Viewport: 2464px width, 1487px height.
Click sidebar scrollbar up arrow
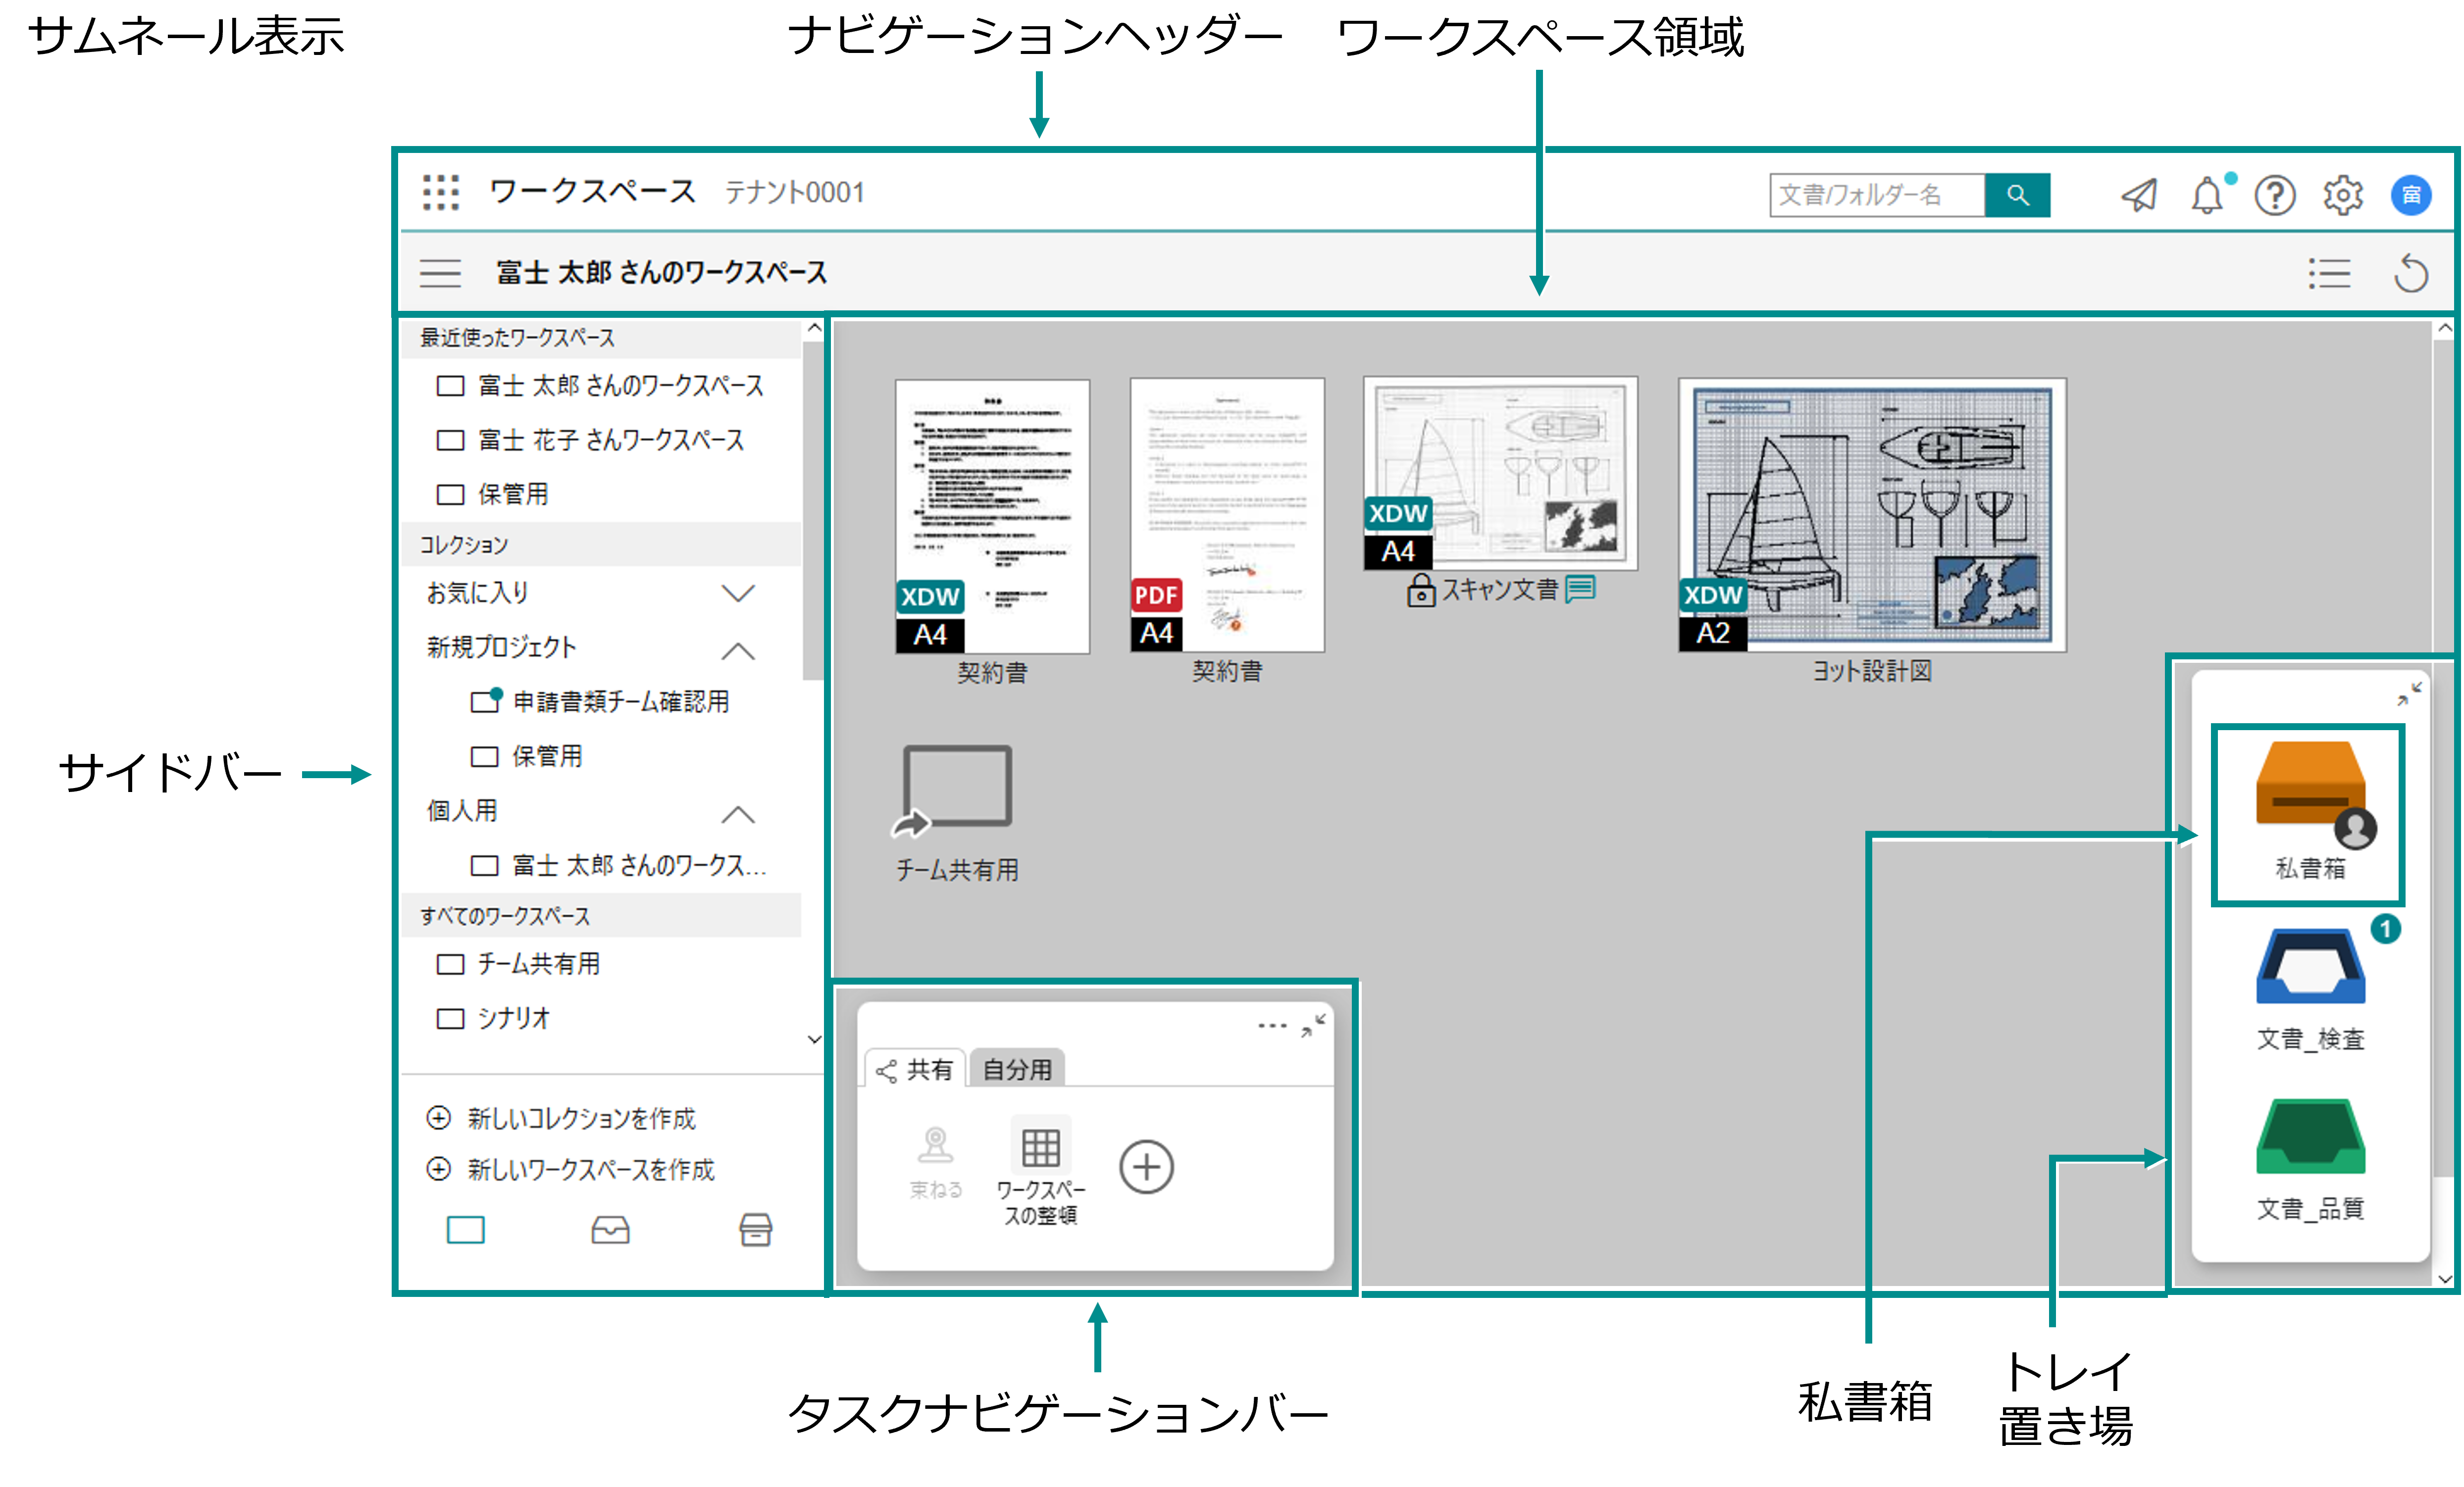814,328
